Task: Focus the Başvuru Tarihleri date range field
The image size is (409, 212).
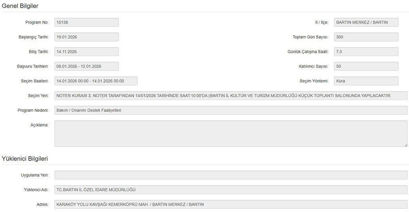Action: click(86, 66)
